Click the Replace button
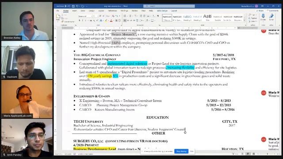This screenshot has width=283, height=159. click(x=252, y=18)
